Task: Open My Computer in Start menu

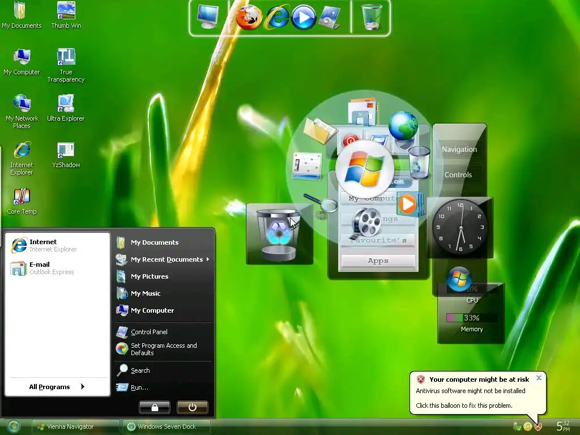Action: tap(163, 310)
